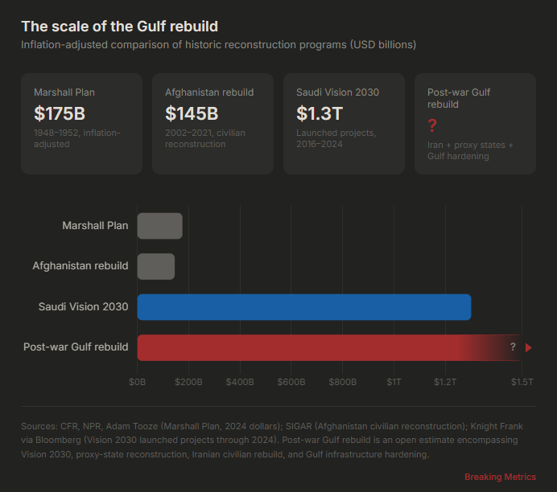Viewport: 557px width, 492px height.
Task: Click the blue Saudi Vision 2030 bar
Action: pyautogui.click(x=304, y=307)
